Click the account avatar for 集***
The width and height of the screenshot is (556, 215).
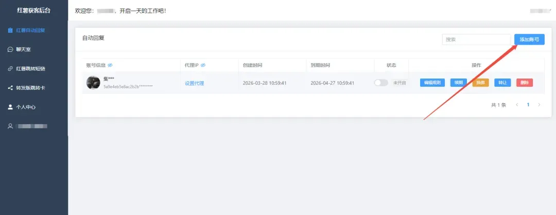coord(93,83)
